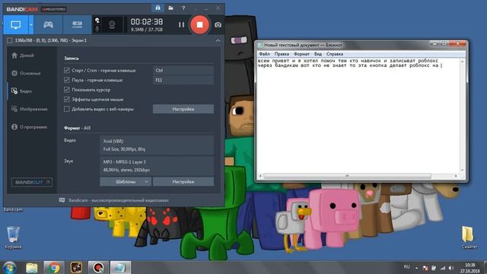The height and width of the screenshot is (274, 487).
Task: Toggle Пауза hotkey checkbox
Action: pos(66,80)
